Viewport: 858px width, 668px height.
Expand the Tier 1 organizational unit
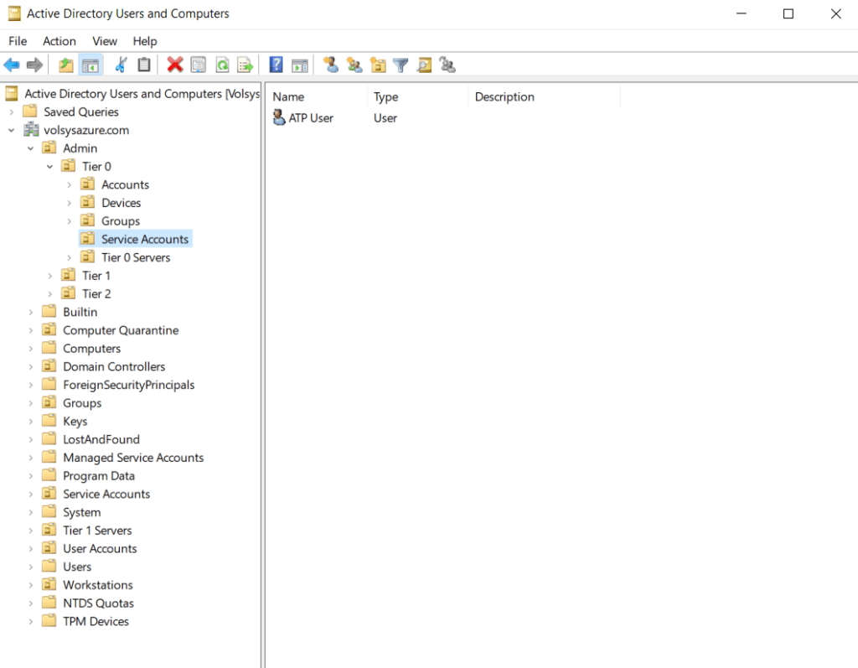point(50,276)
